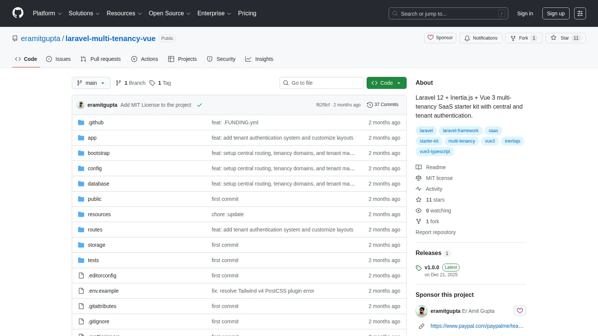Select the saas topic tag

point(493,131)
